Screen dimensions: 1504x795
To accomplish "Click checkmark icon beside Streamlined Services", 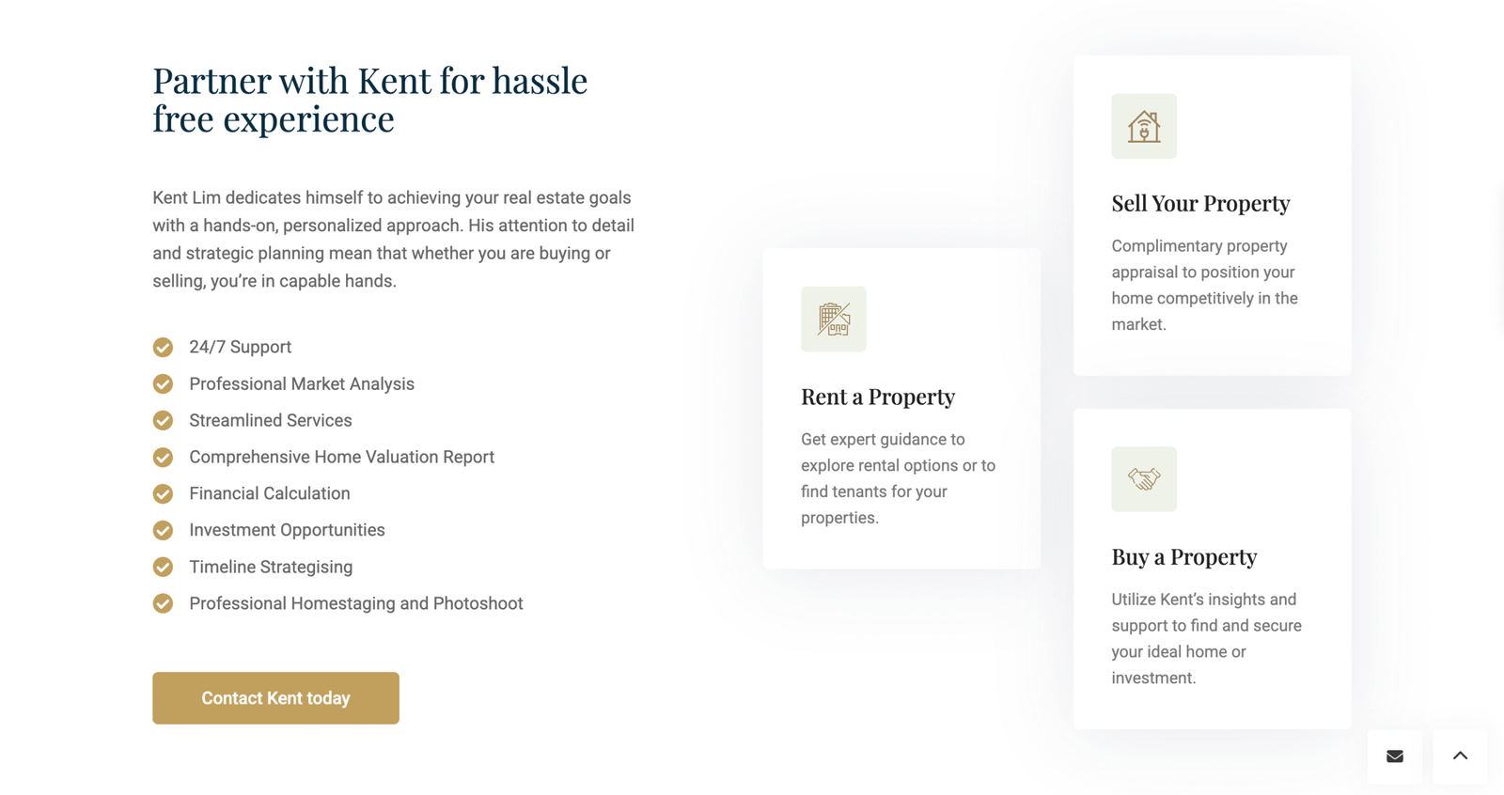I will [x=163, y=421].
